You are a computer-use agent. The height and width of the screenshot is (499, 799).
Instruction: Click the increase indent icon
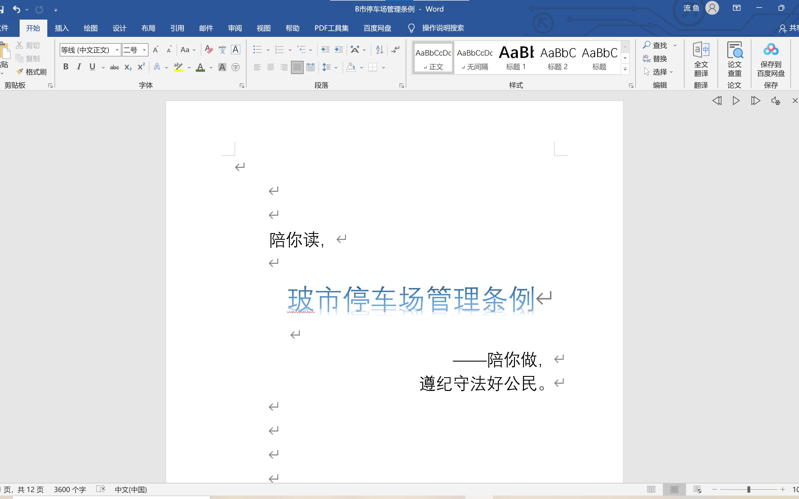coord(339,50)
